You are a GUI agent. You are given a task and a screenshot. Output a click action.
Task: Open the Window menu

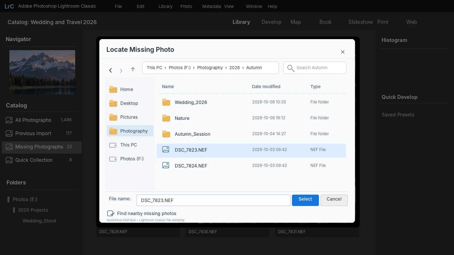(x=254, y=6)
